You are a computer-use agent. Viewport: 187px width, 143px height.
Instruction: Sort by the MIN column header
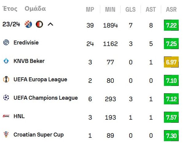[110, 10]
